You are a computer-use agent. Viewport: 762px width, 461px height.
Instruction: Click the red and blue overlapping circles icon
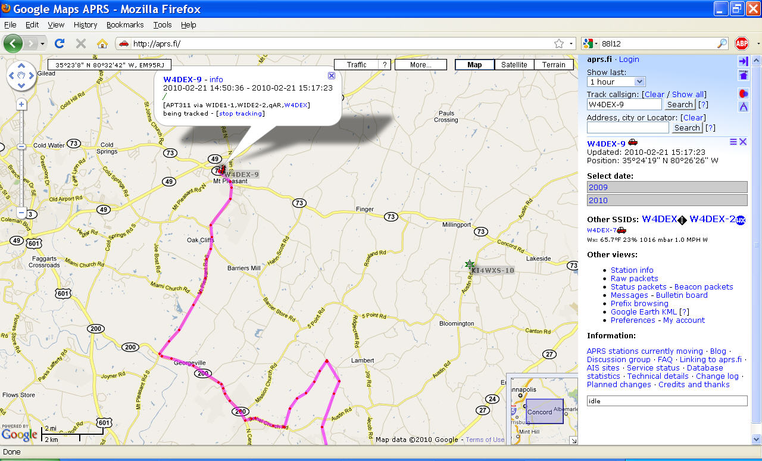744,94
